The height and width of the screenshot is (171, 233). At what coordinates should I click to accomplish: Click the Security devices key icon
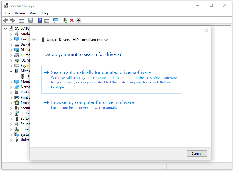click(17, 108)
